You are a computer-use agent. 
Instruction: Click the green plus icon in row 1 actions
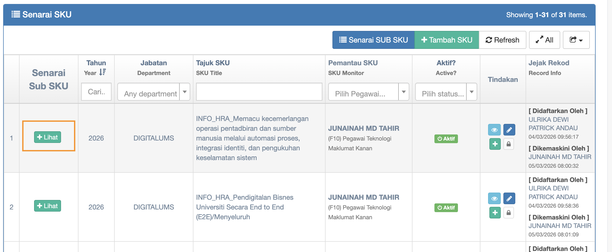click(x=495, y=144)
